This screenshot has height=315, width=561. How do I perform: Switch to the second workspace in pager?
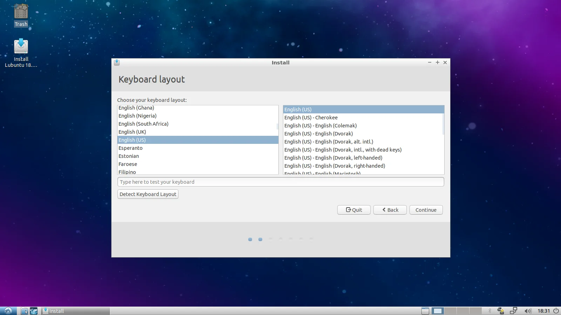450,311
